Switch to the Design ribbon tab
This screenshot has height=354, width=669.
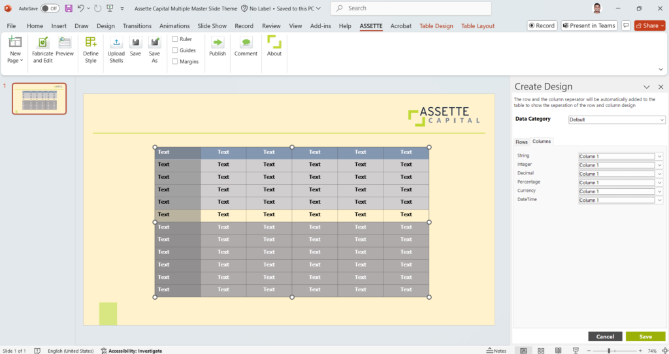[105, 25]
